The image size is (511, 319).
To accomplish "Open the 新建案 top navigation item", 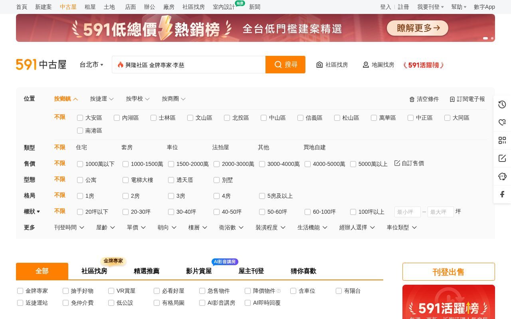I will pos(44,7).
